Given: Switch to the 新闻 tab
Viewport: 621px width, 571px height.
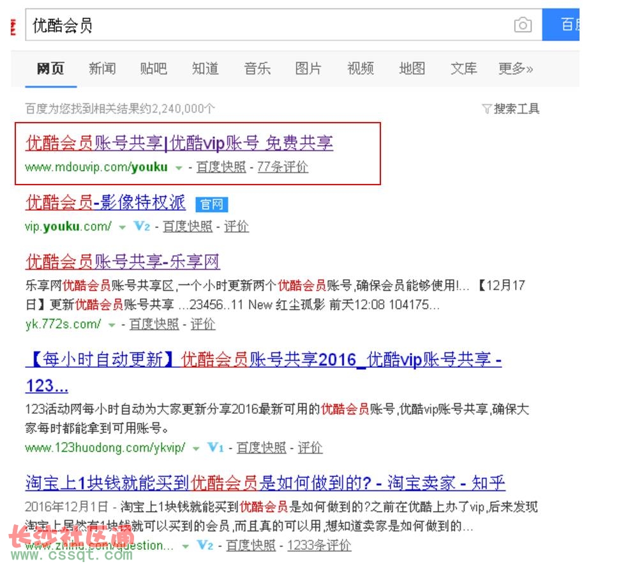Looking at the screenshot, I should click(x=102, y=68).
